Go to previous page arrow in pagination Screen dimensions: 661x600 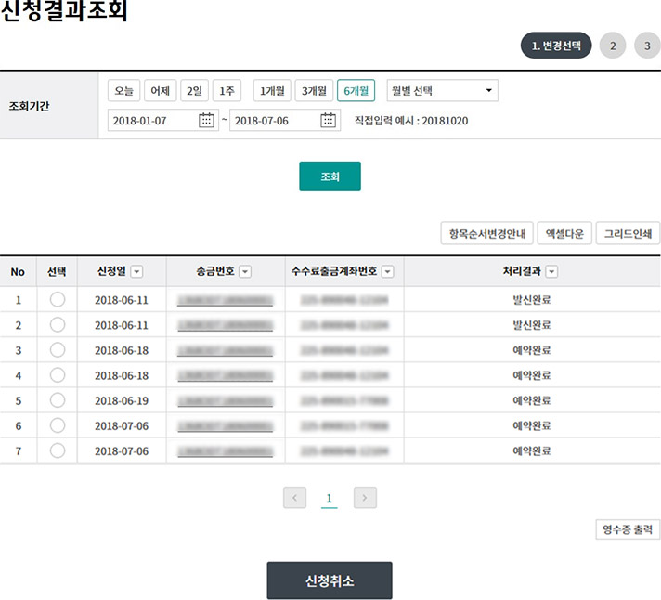[x=295, y=498]
